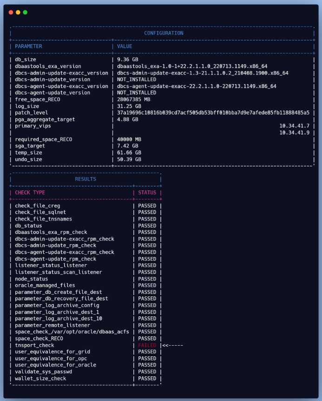The height and width of the screenshot is (401, 322).
Task: Select the CONFIGURATION table title
Action: click(164, 33)
